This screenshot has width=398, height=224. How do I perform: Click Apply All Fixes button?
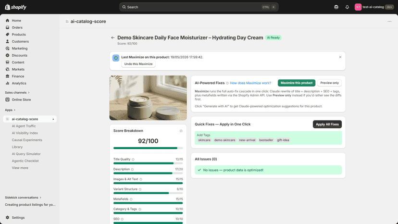327,124
